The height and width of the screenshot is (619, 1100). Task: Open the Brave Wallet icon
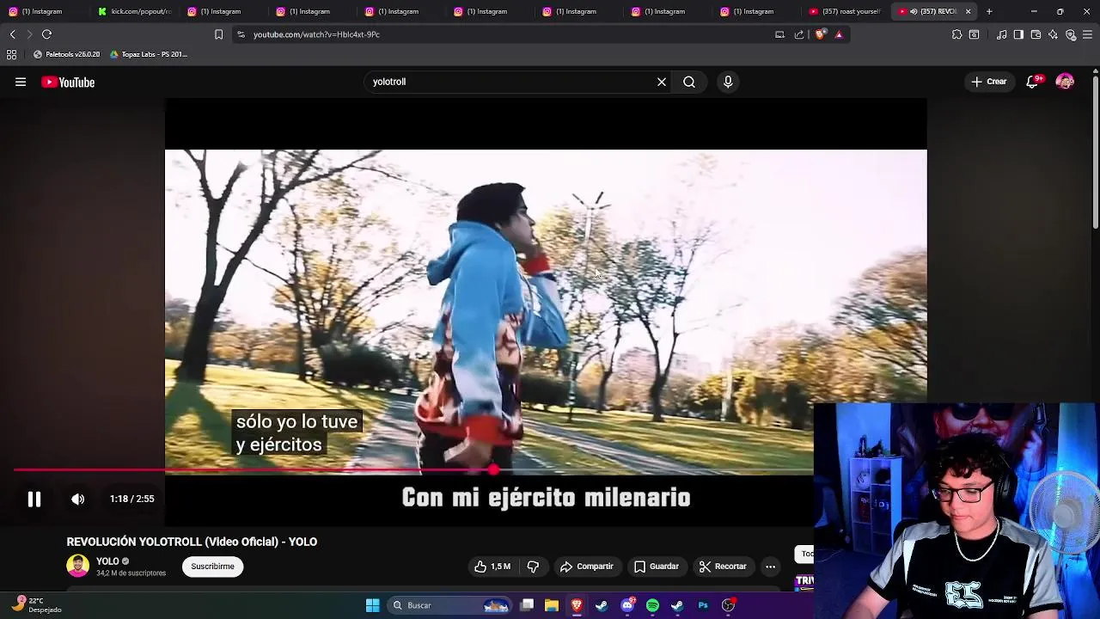coord(1036,34)
